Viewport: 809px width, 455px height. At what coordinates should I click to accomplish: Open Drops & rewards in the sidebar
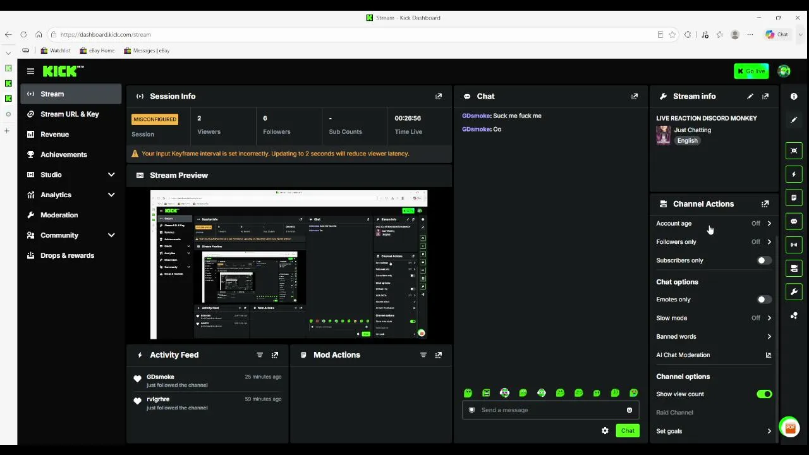71,255
